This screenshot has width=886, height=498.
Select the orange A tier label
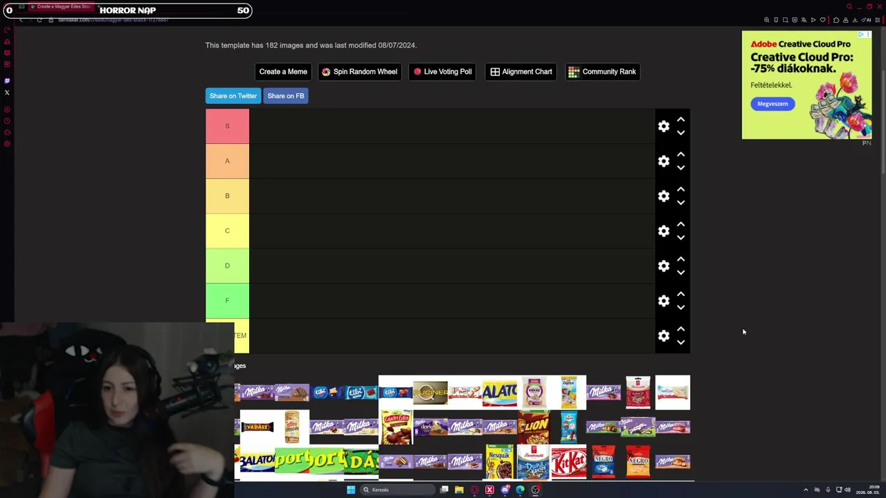tap(227, 161)
